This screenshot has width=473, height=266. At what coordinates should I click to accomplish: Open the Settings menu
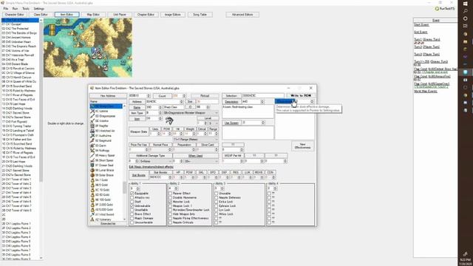[x=39, y=9]
